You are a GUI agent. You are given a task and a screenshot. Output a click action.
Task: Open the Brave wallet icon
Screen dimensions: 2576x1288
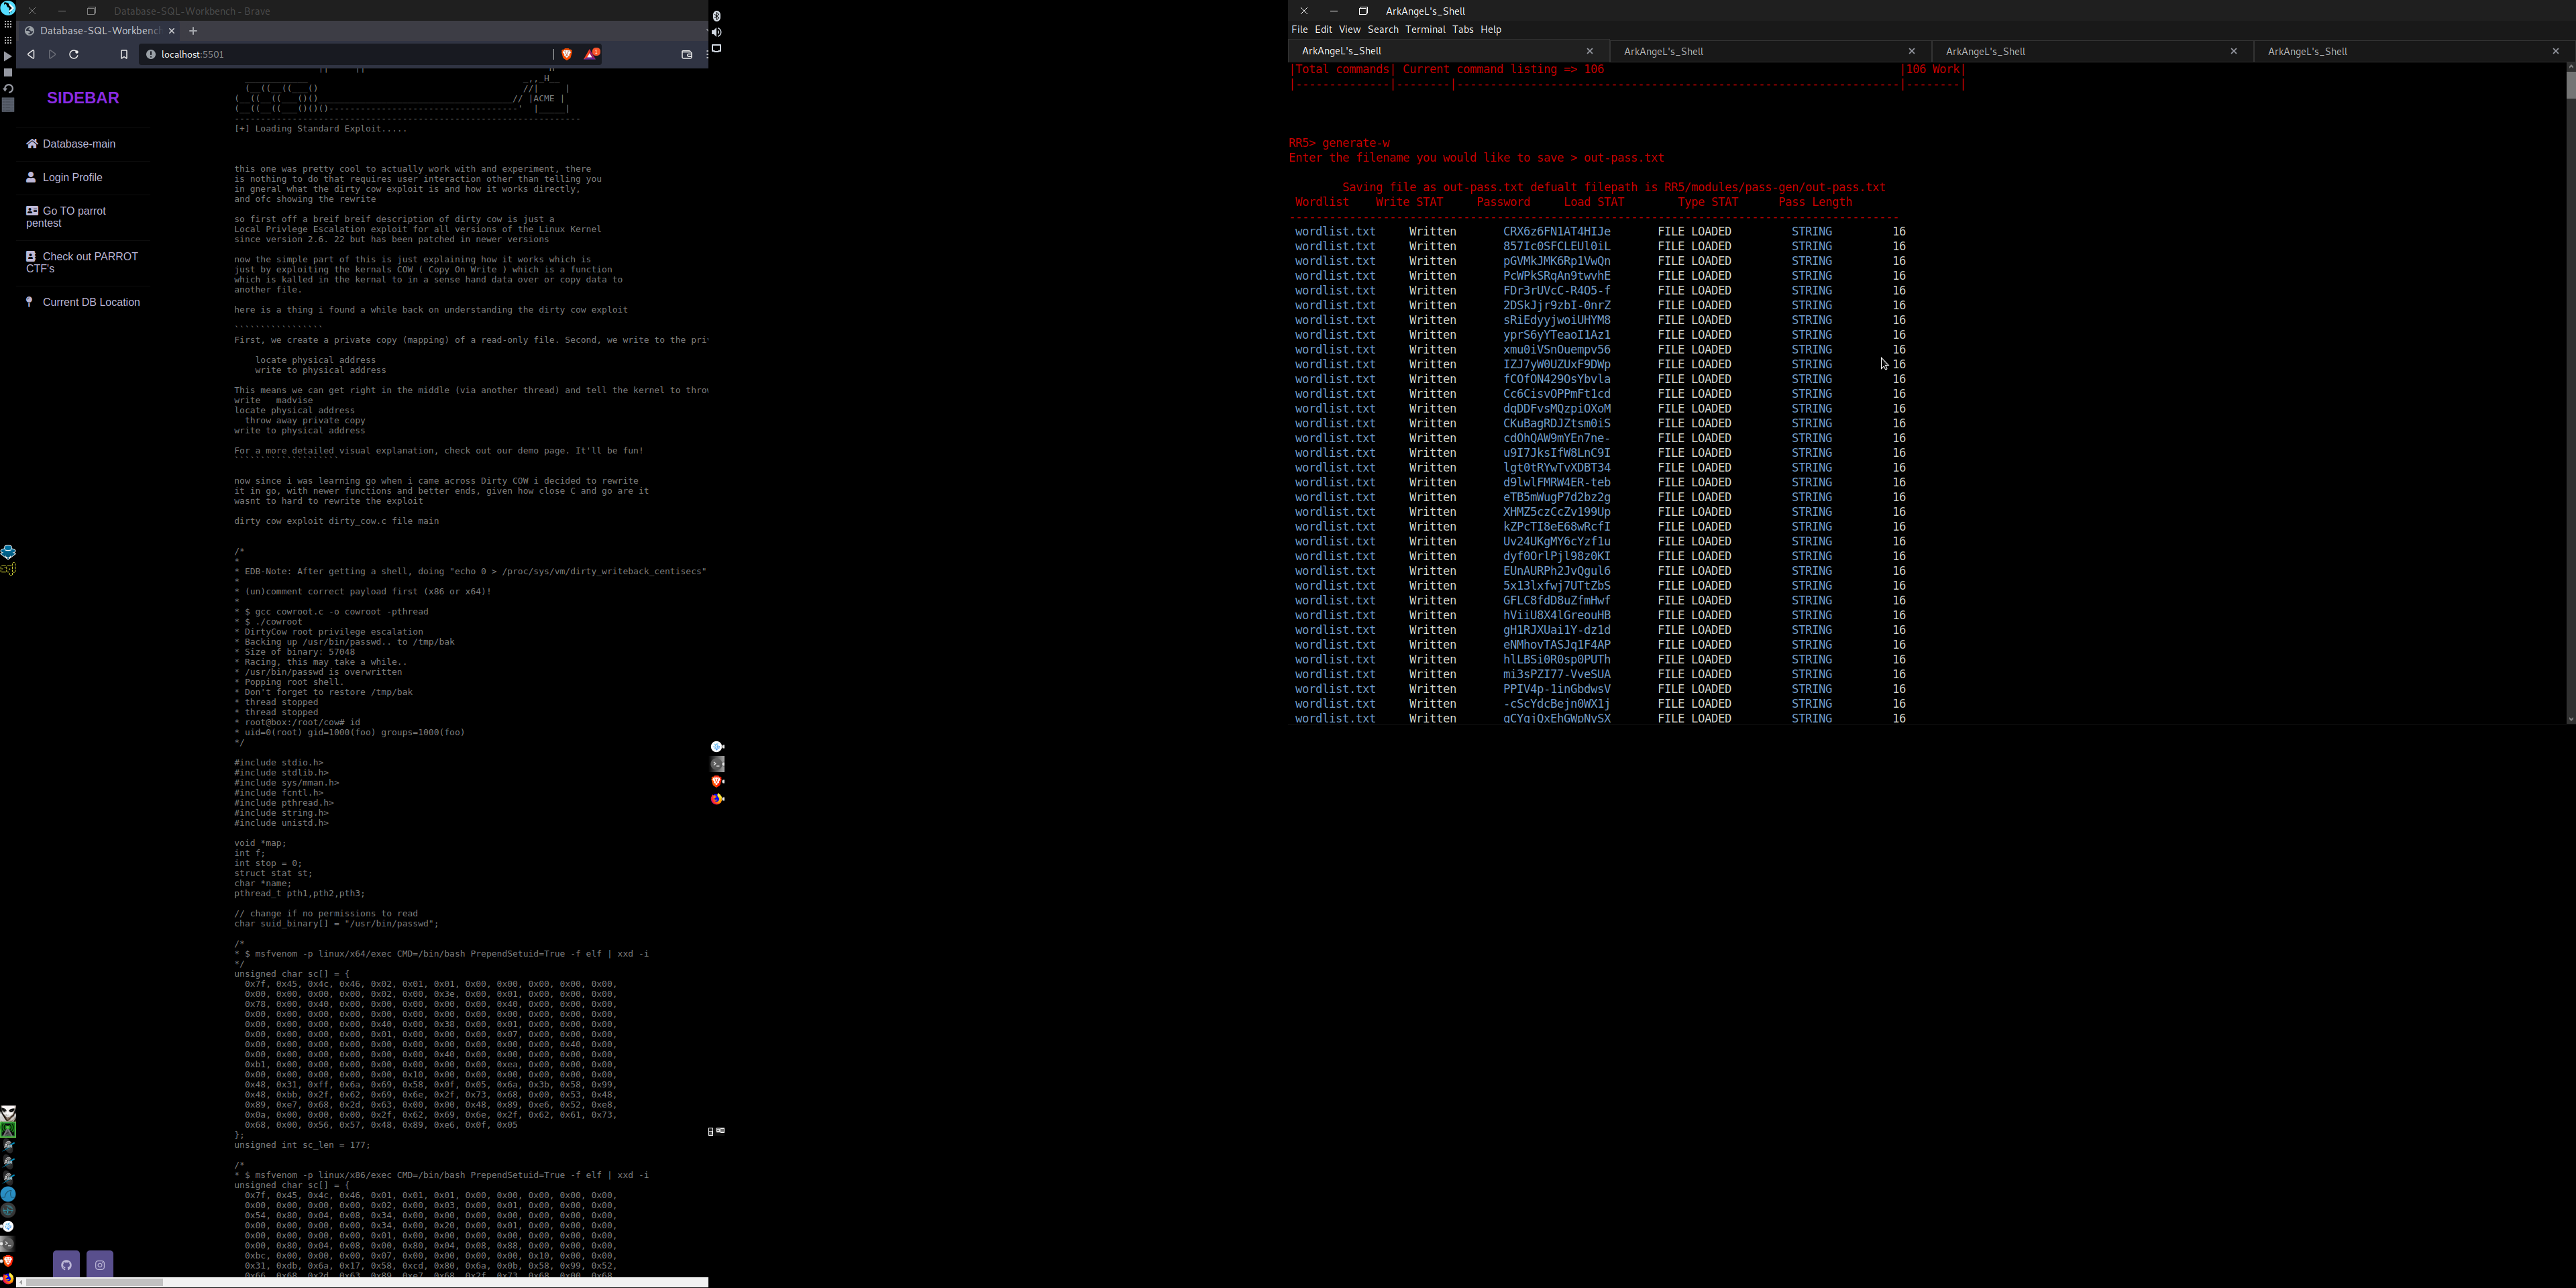point(687,54)
